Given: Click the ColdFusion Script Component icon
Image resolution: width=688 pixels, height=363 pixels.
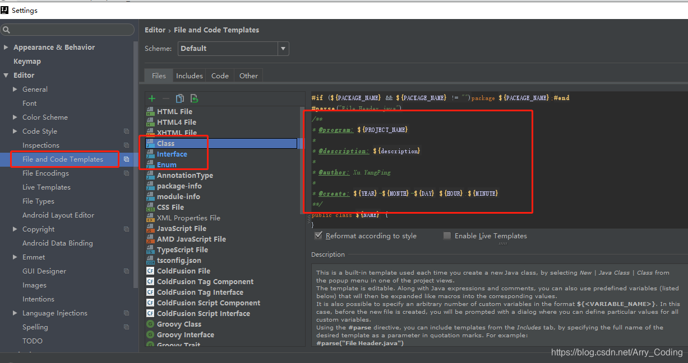Looking at the screenshot, I should point(150,303).
